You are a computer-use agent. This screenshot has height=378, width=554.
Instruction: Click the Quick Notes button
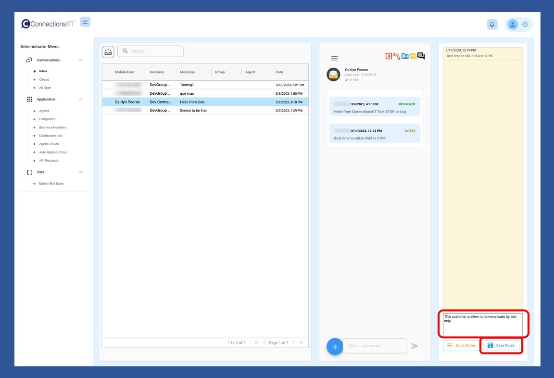461,345
